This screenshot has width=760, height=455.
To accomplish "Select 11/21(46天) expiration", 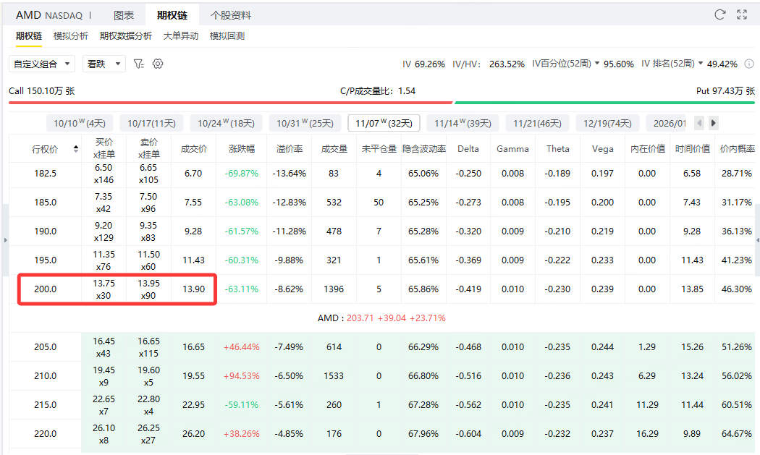I will [537, 123].
